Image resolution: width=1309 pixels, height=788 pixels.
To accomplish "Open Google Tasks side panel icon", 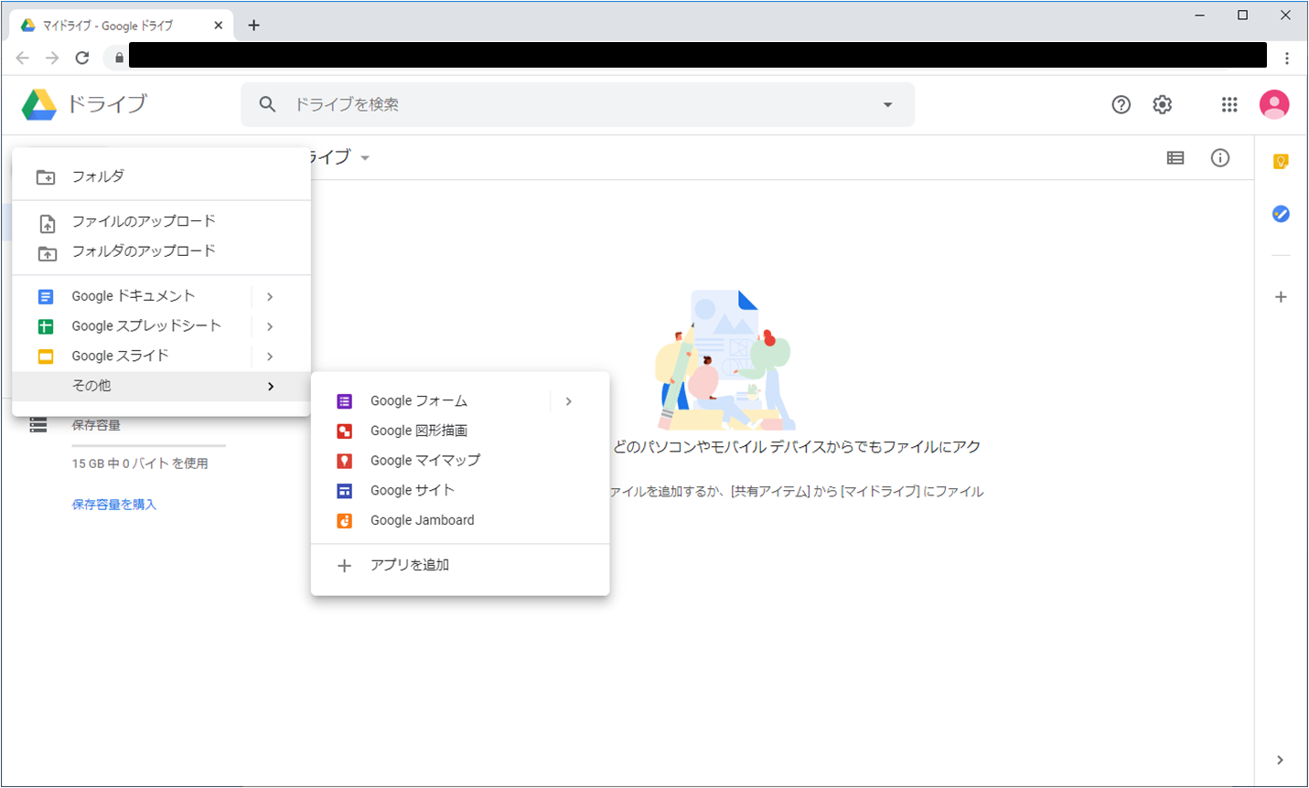I will coord(1281,214).
